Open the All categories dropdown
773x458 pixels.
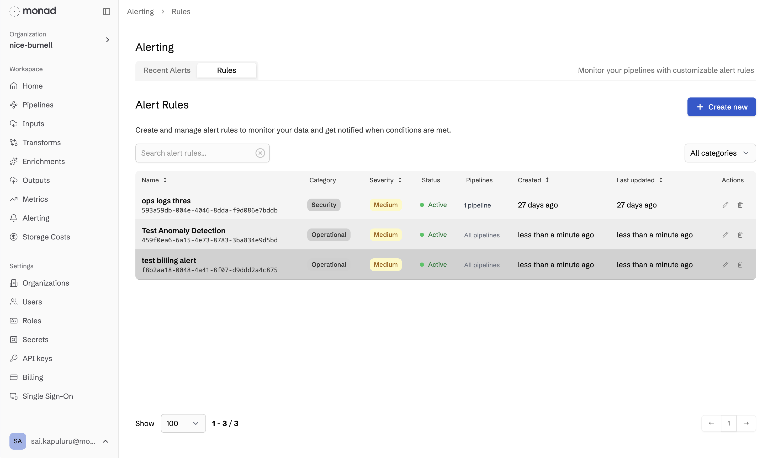(720, 153)
